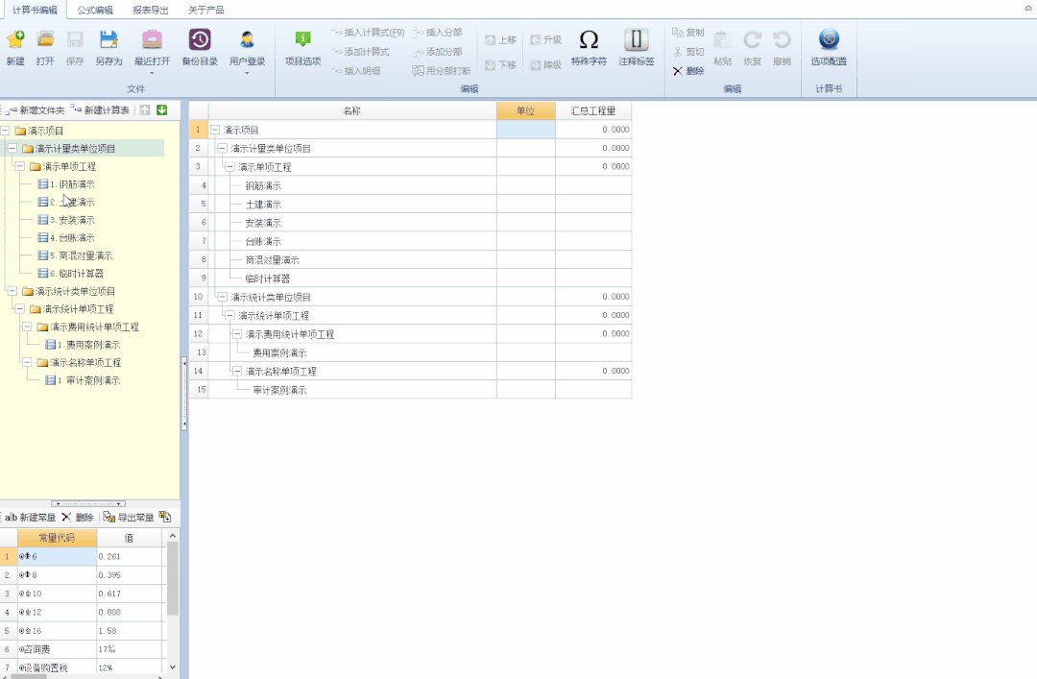Image resolution: width=1037 pixels, height=679 pixels.
Task: Collapse the 演示统计类单位项目 node in left tree
Action: click(12, 291)
